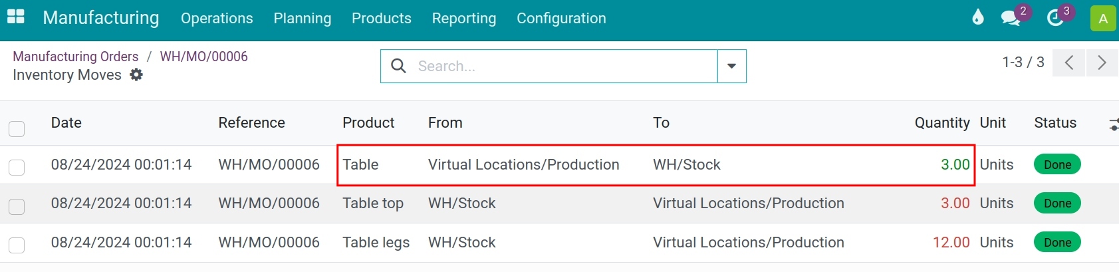Click the search magnifier icon
1119x272 pixels.
398,66
